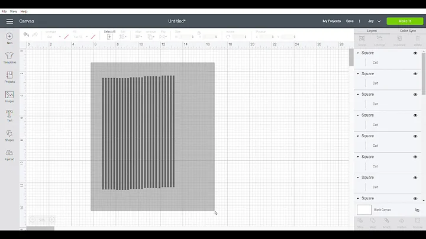
Task: Collapse the third Square layer arrow
Action: pos(358,95)
